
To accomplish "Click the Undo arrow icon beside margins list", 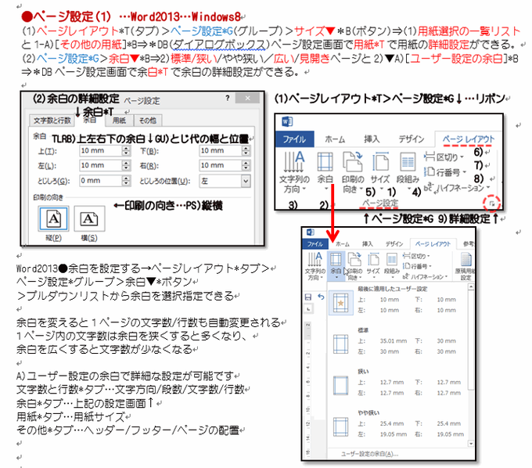I will pyautogui.click(x=321, y=297).
